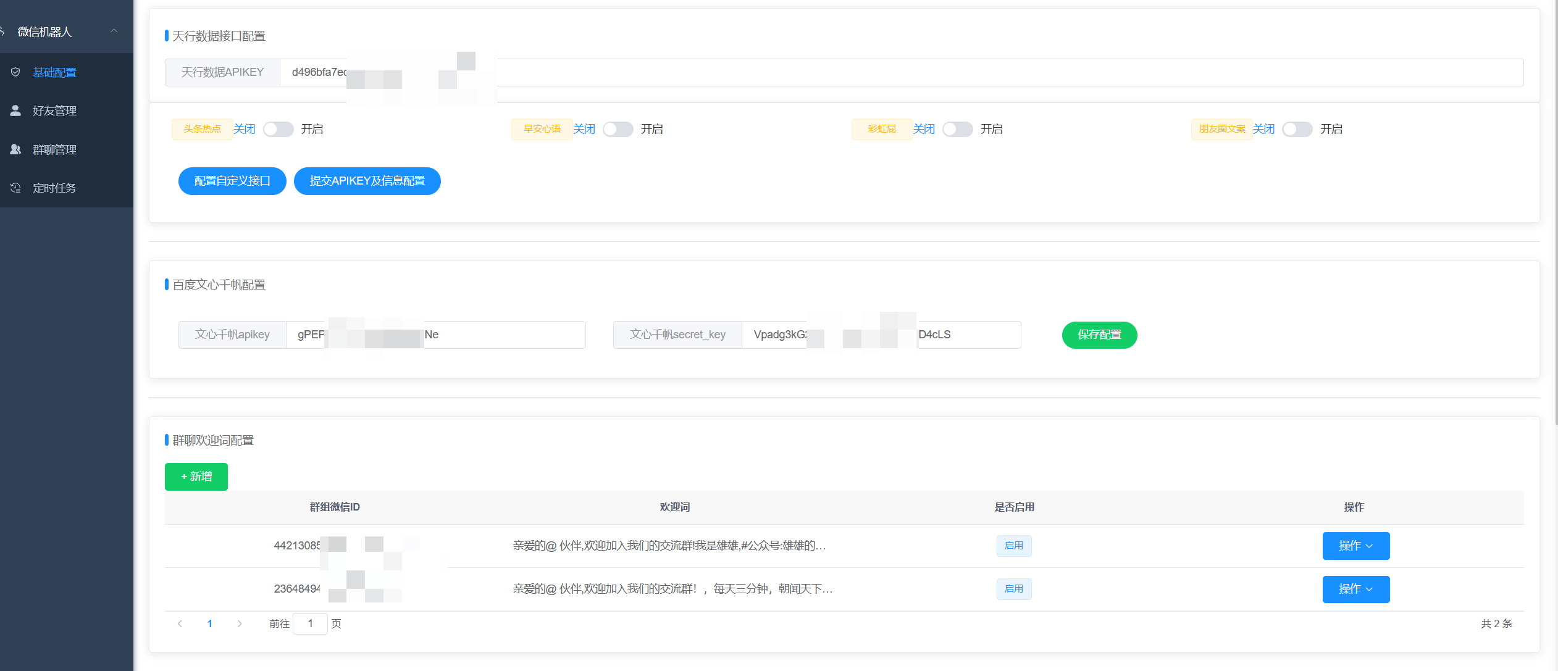Toggle the 朋友圈文案 switch

[1297, 129]
